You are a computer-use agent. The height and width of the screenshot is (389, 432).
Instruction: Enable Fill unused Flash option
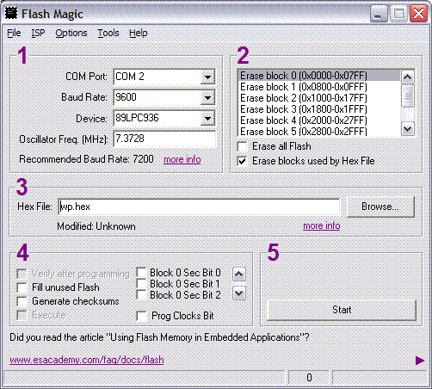(22, 287)
